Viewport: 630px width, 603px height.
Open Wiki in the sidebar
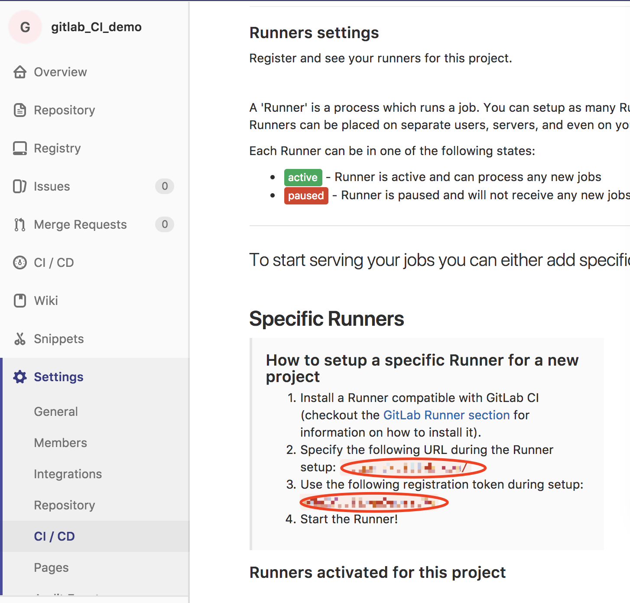tap(46, 301)
